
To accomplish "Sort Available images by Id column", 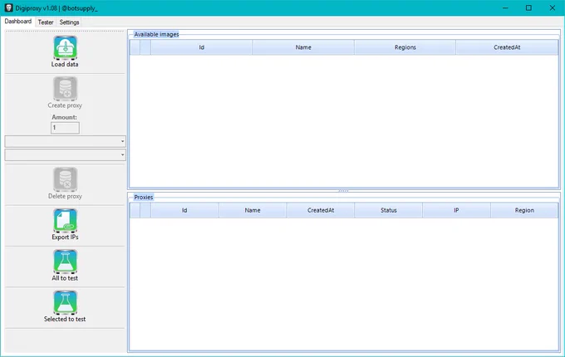I will pos(201,47).
